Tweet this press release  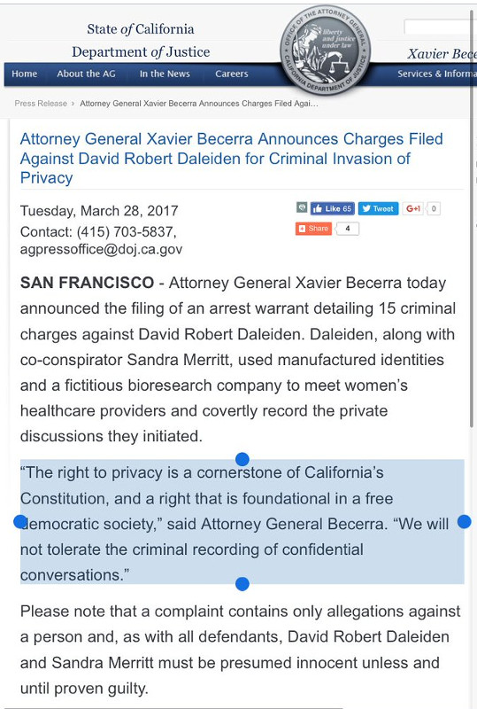click(x=378, y=208)
